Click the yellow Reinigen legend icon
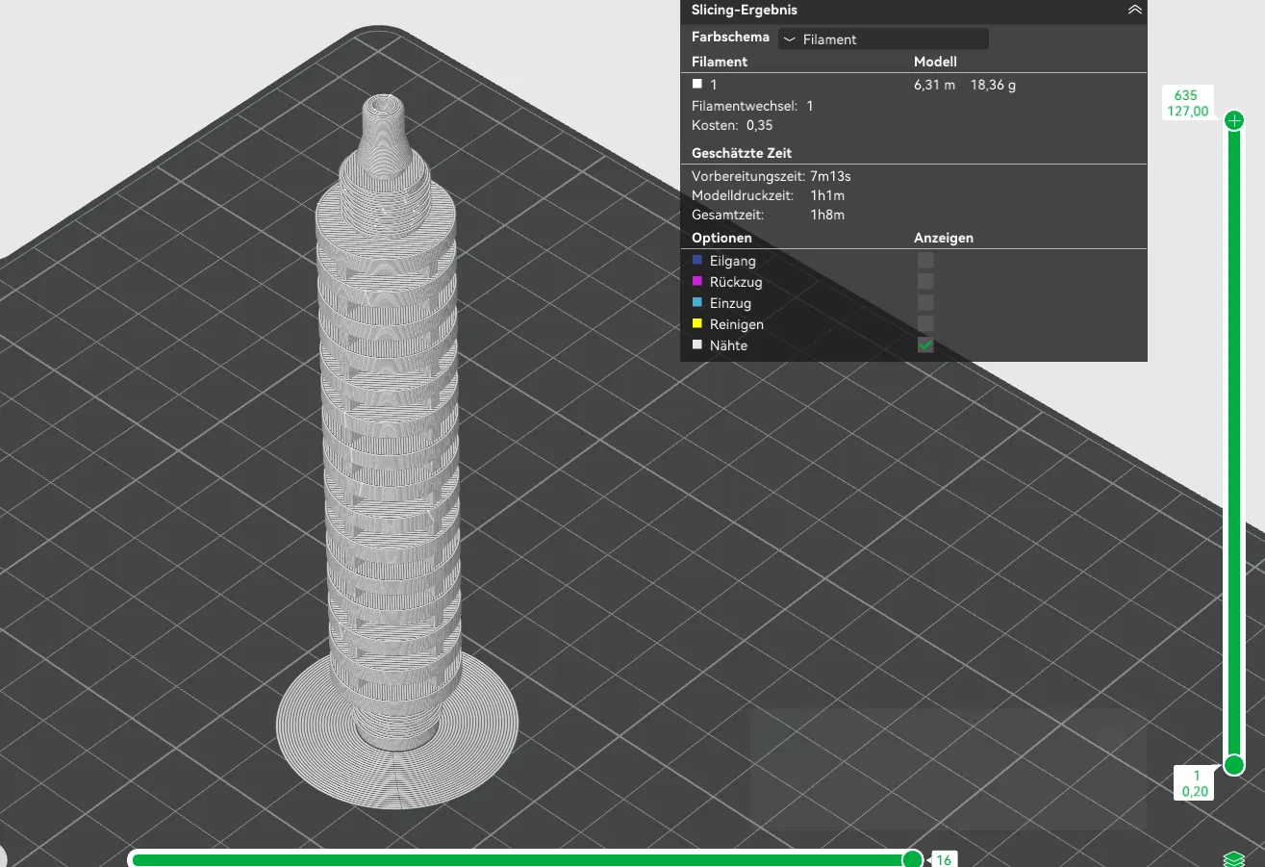The height and width of the screenshot is (867, 1265). (x=697, y=323)
